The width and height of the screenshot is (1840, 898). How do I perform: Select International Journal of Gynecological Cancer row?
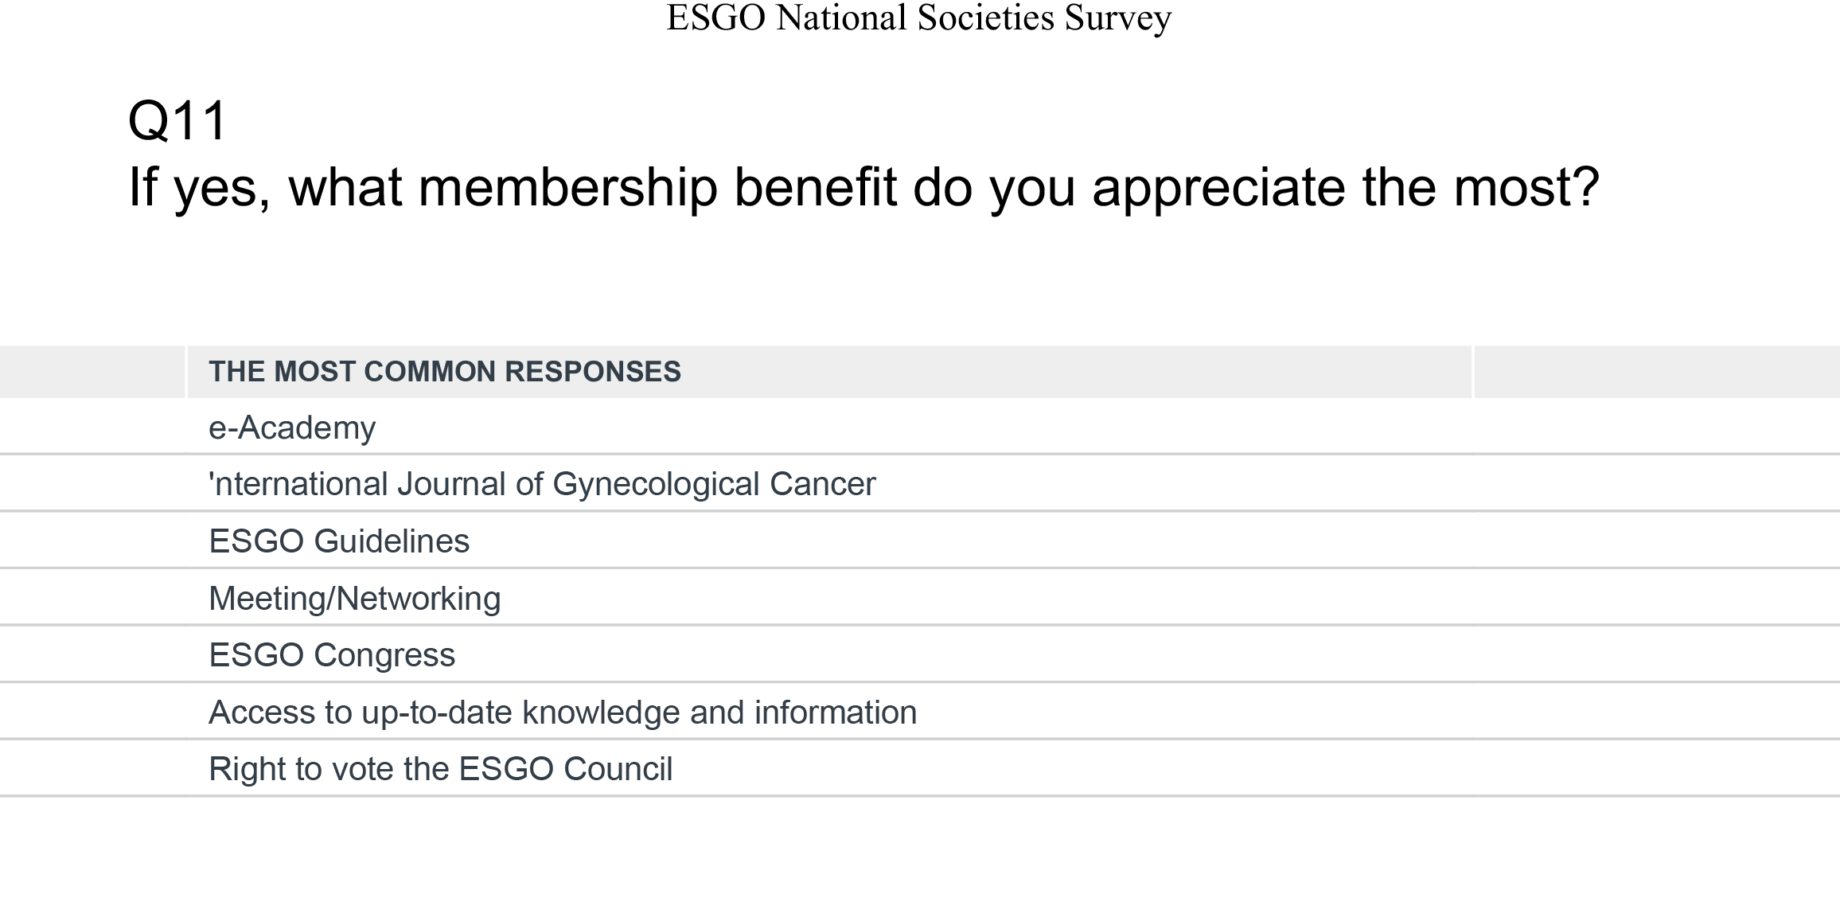[x=920, y=484]
